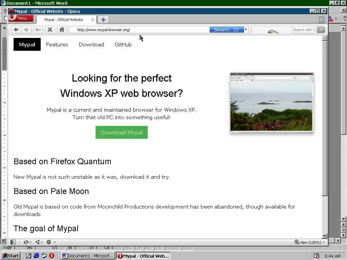Click the Word vertical scroll up arrow
Image resolution: width=347 pixels, height=260 pixels.
pos(343,28)
